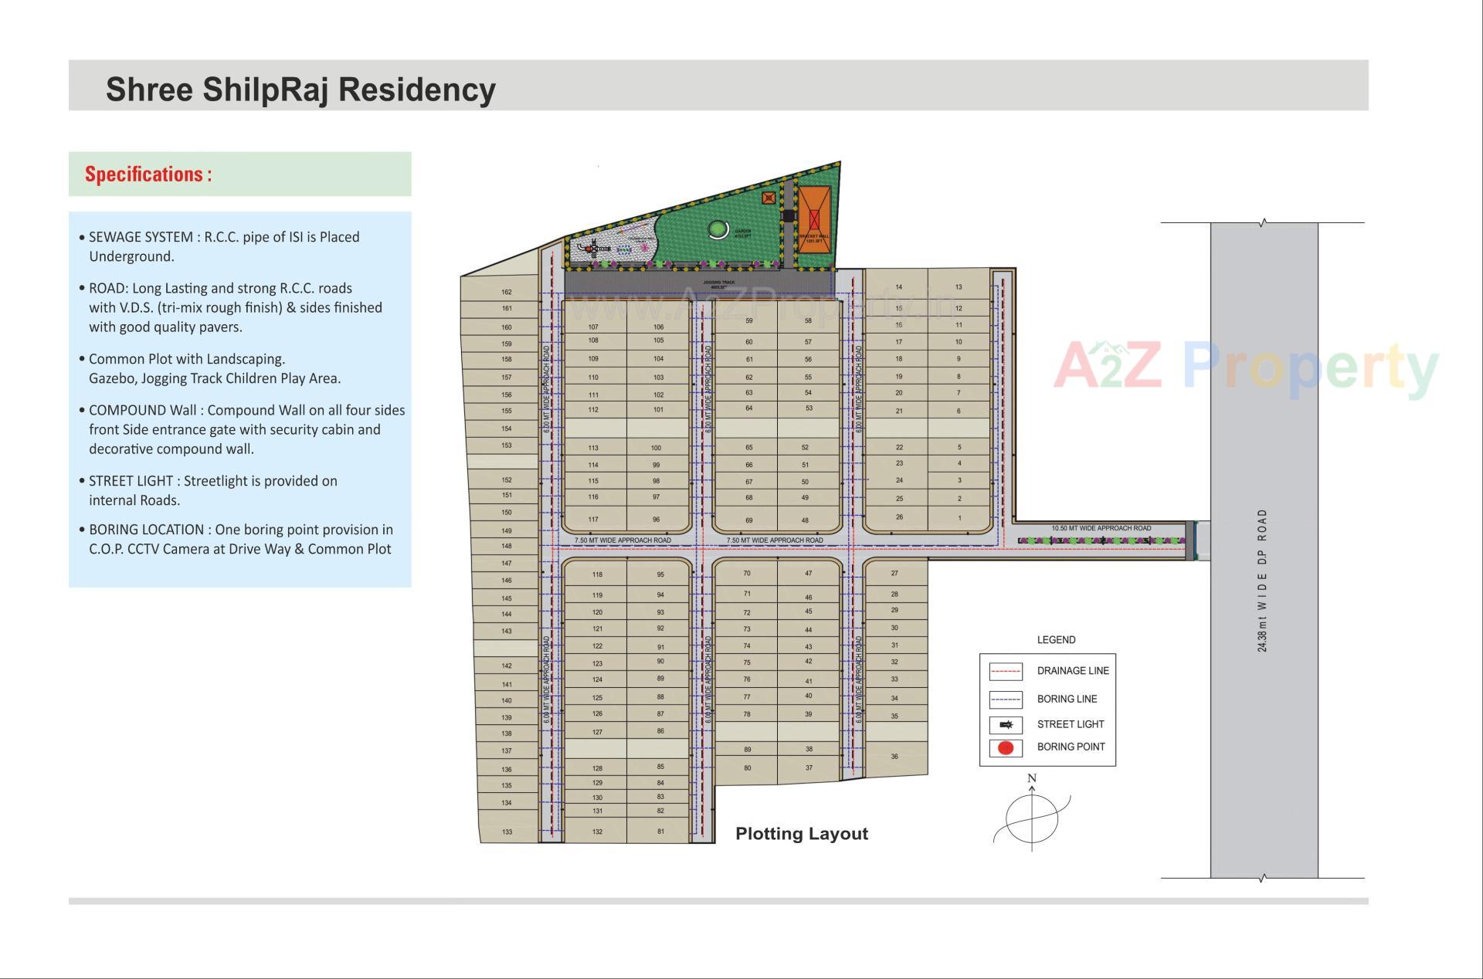Select the Drainage Line symbol in legend
This screenshot has height=979, width=1483.
[1006, 671]
